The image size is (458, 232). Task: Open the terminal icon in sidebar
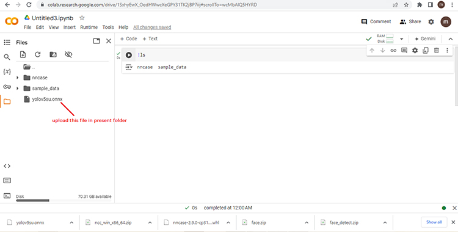7,196
